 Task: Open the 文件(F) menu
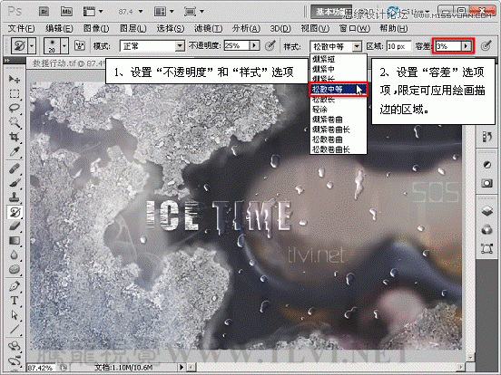click(21, 28)
